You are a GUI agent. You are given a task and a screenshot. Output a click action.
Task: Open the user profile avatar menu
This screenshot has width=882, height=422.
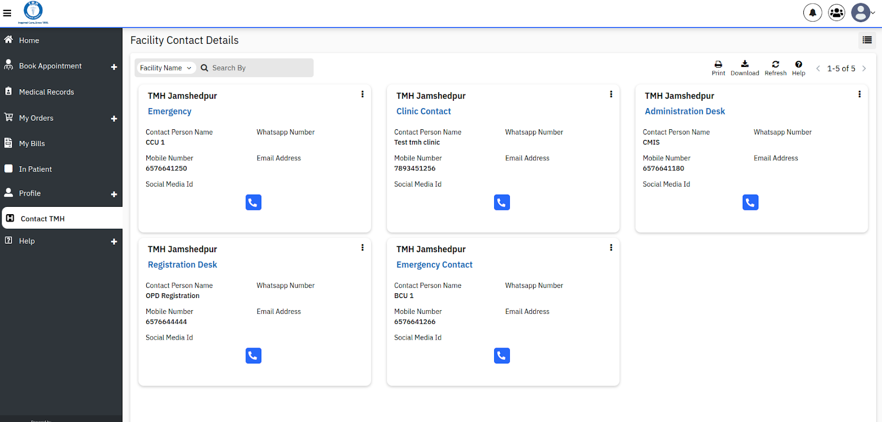point(861,13)
